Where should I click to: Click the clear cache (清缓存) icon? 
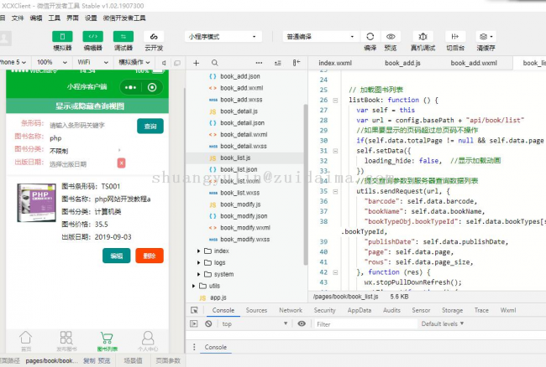486,37
